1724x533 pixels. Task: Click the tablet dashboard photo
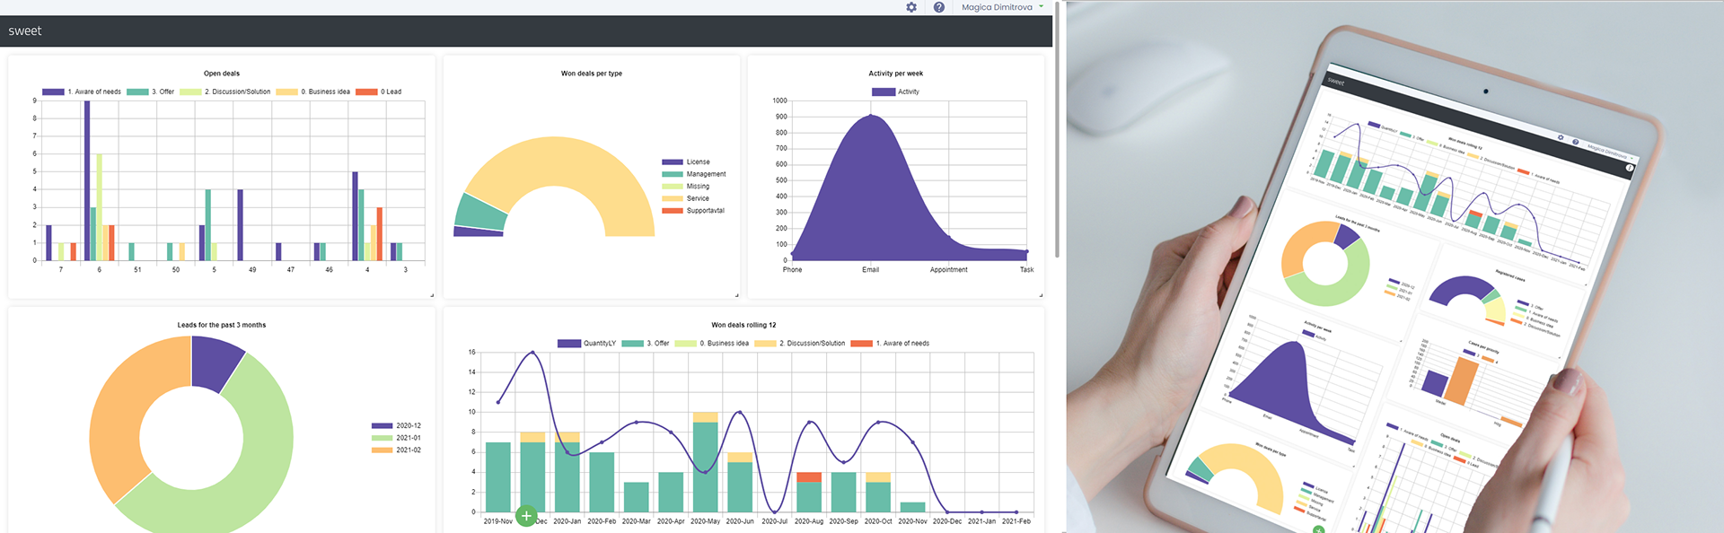tap(1395, 266)
